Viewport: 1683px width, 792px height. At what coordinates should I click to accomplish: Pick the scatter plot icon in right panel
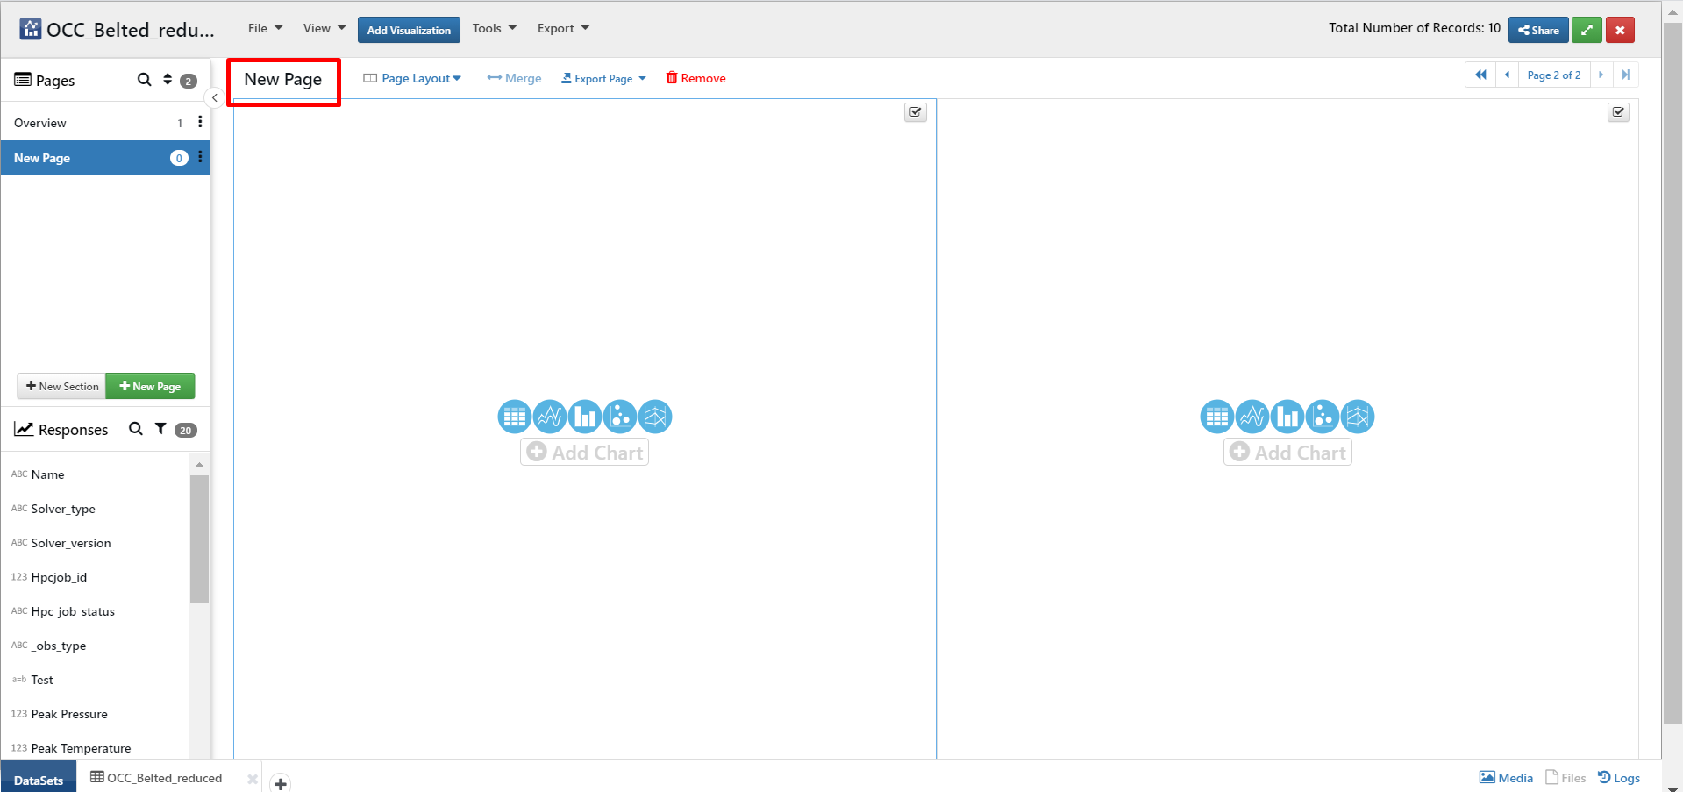(x=1323, y=417)
